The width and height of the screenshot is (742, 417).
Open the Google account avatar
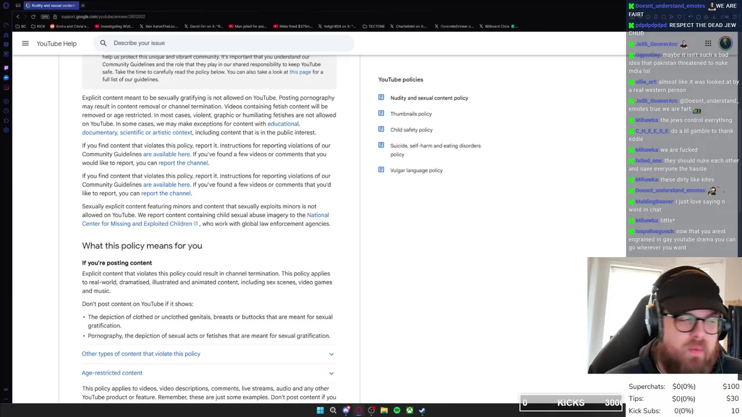pos(725,43)
